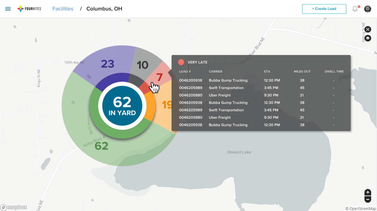377x211 pixels.
Task: Click the 62 In Yard center circle
Action: 122,106
